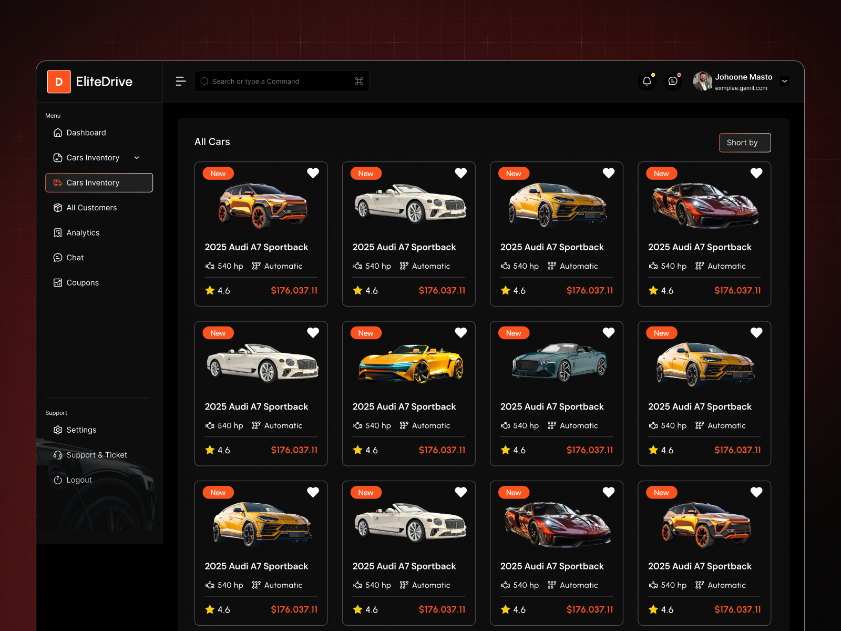841x631 pixels.
Task: Open the Chat section
Action: (75, 257)
